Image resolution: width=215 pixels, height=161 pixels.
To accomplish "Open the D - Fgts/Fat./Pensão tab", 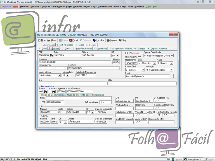I will coord(82,49).
